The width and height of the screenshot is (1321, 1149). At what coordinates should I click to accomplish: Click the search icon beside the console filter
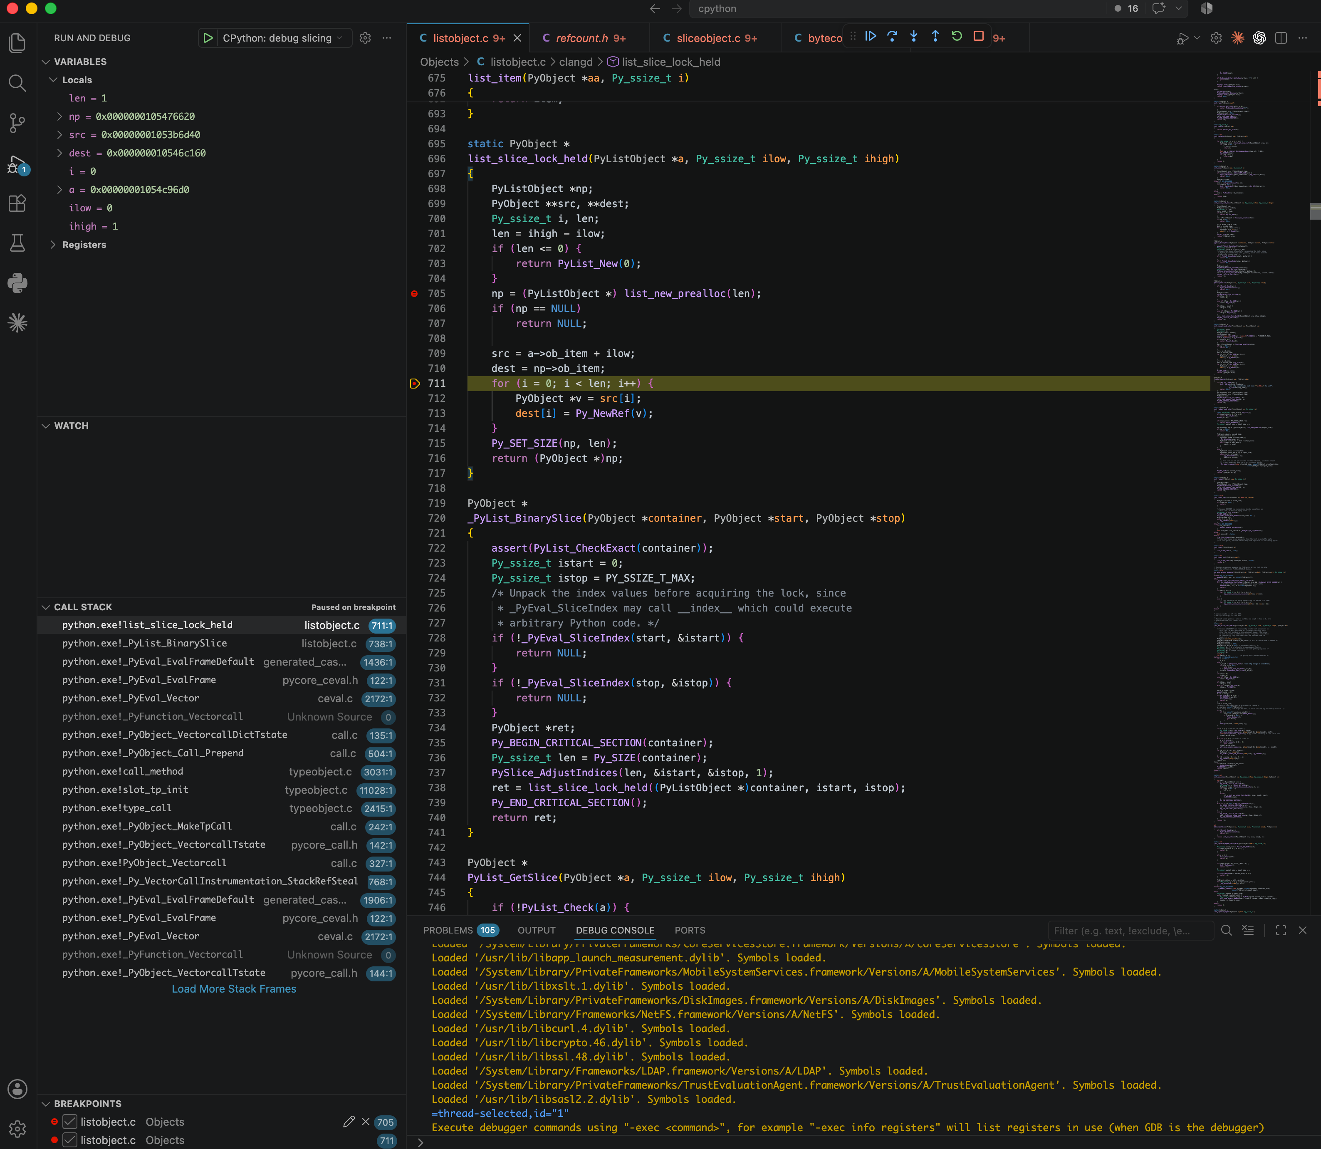tap(1226, 930)
